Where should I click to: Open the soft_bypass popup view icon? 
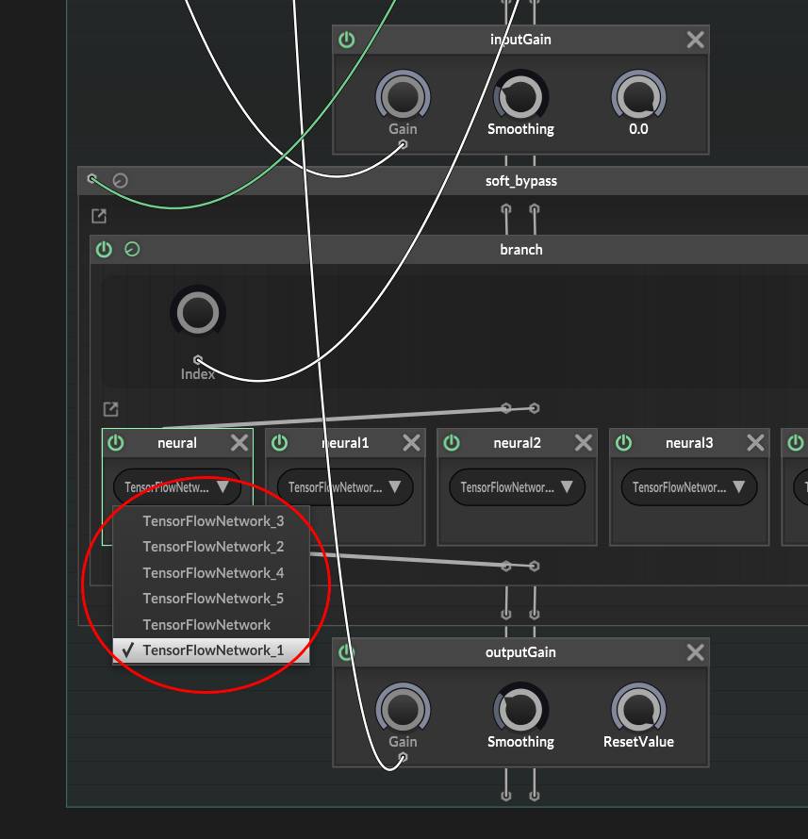[x=99, y=216]
